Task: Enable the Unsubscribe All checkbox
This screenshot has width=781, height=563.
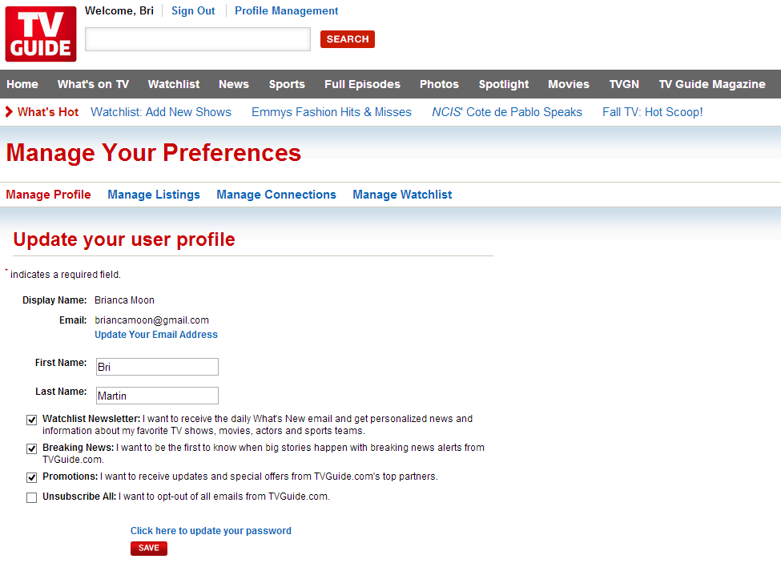Action: (x=32, y=497)
